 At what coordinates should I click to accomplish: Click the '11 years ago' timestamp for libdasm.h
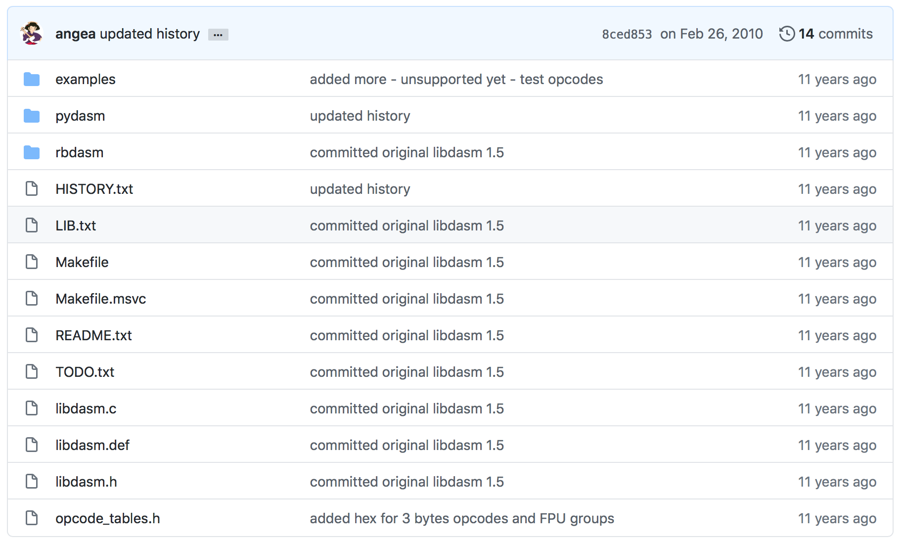(837, 481)
